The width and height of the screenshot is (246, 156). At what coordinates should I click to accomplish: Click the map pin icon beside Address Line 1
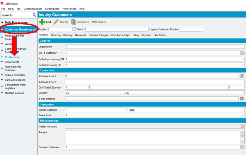point(242,76)
